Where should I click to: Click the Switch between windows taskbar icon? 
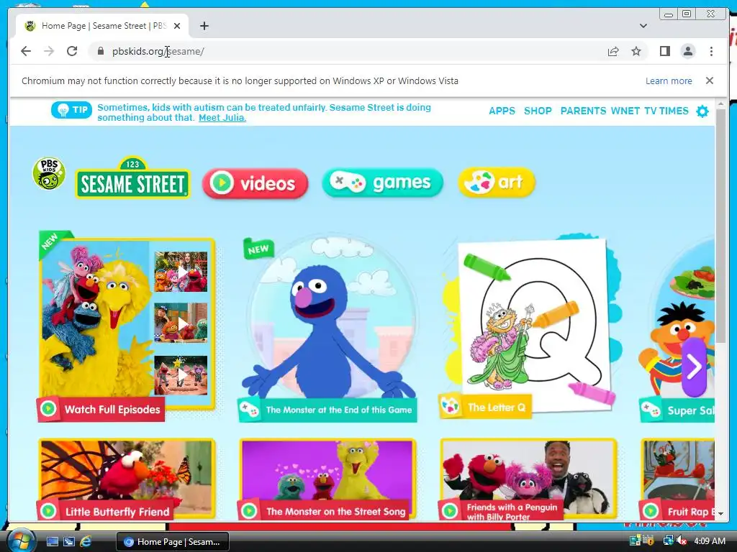point(68,542)
